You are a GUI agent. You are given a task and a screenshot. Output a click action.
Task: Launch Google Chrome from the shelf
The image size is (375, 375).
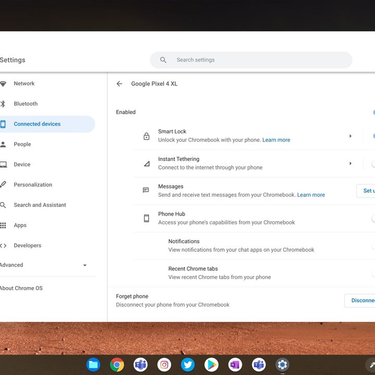117,365
